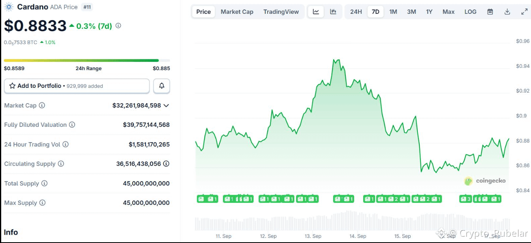Click info icon beside 36,516,438,056 value
Screen dimensions: 531x243
(166, 164)
